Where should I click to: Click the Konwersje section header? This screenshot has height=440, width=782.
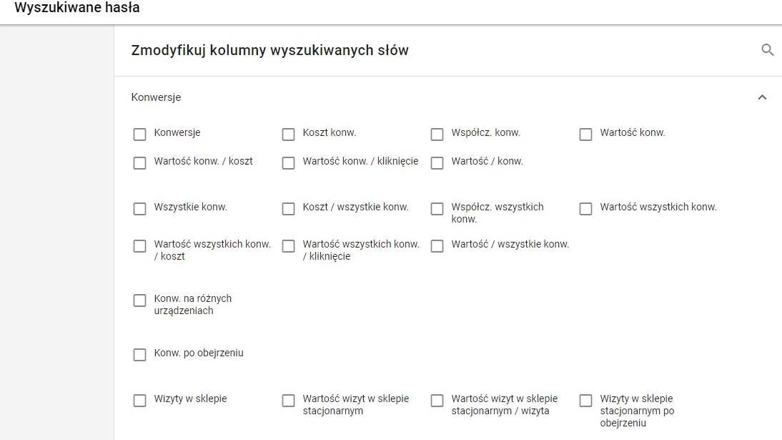coord(156,97)
